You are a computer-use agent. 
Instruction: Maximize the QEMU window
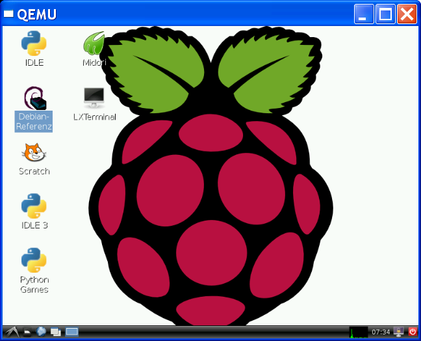point(385,14)
